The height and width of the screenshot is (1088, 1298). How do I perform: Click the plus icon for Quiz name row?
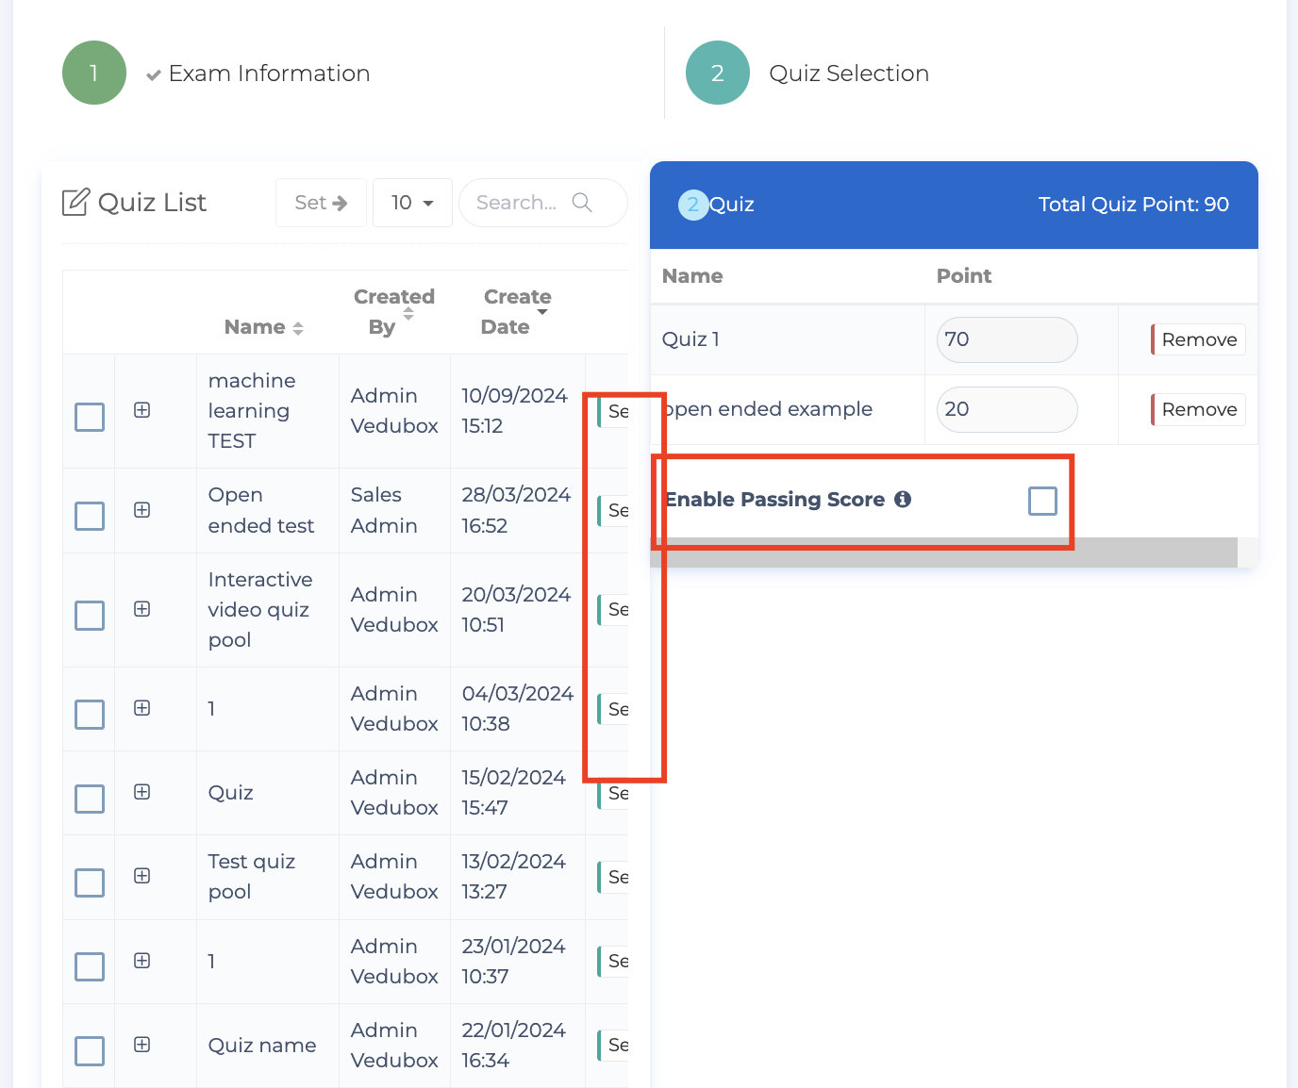pos(142,1045)
